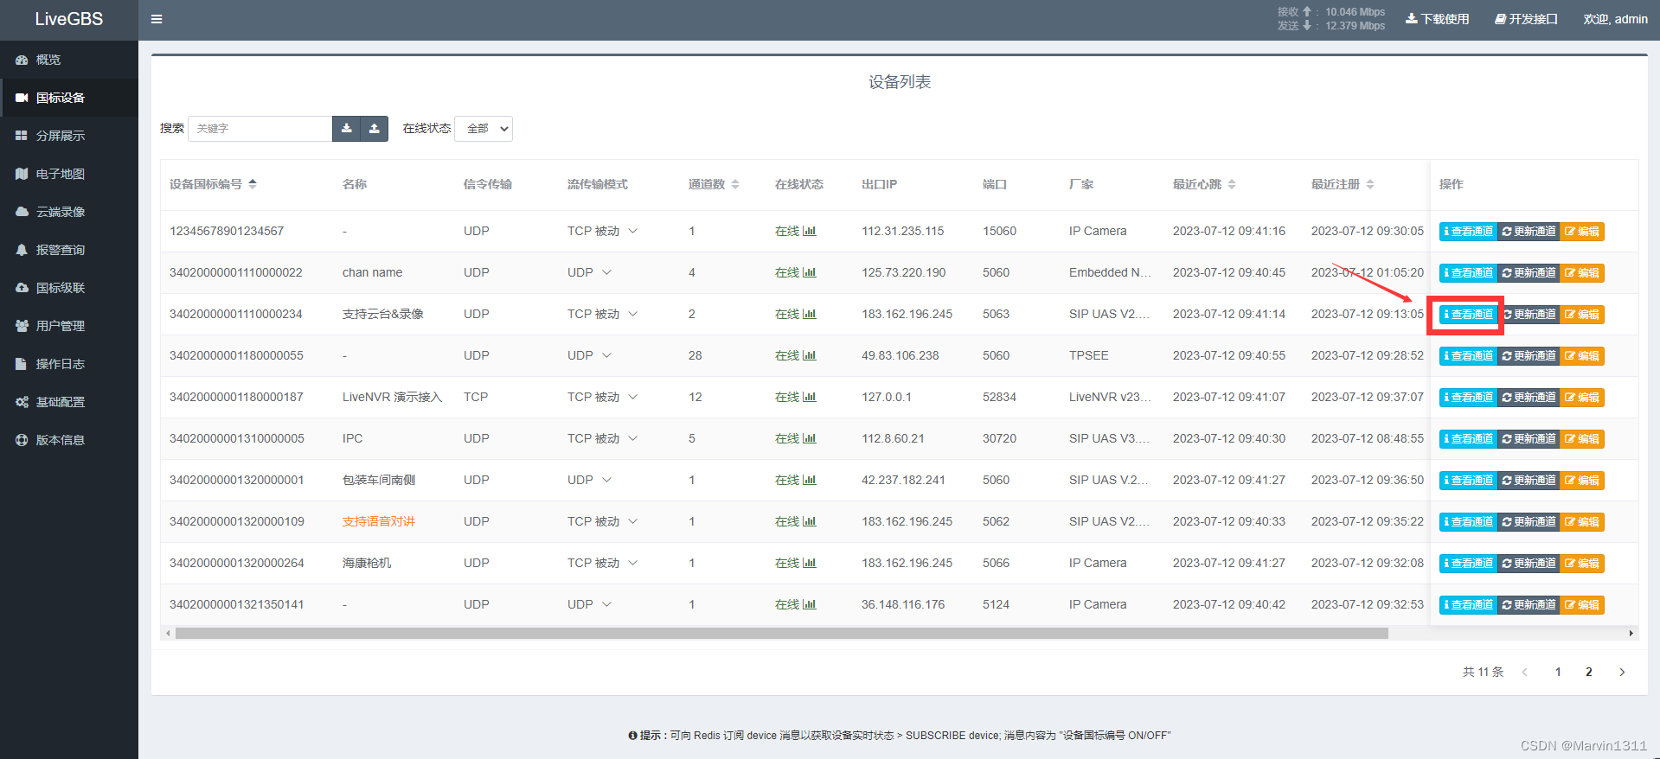
Task: Open the 基础配置 basic config menu item
Action: [x=69, y=402]
